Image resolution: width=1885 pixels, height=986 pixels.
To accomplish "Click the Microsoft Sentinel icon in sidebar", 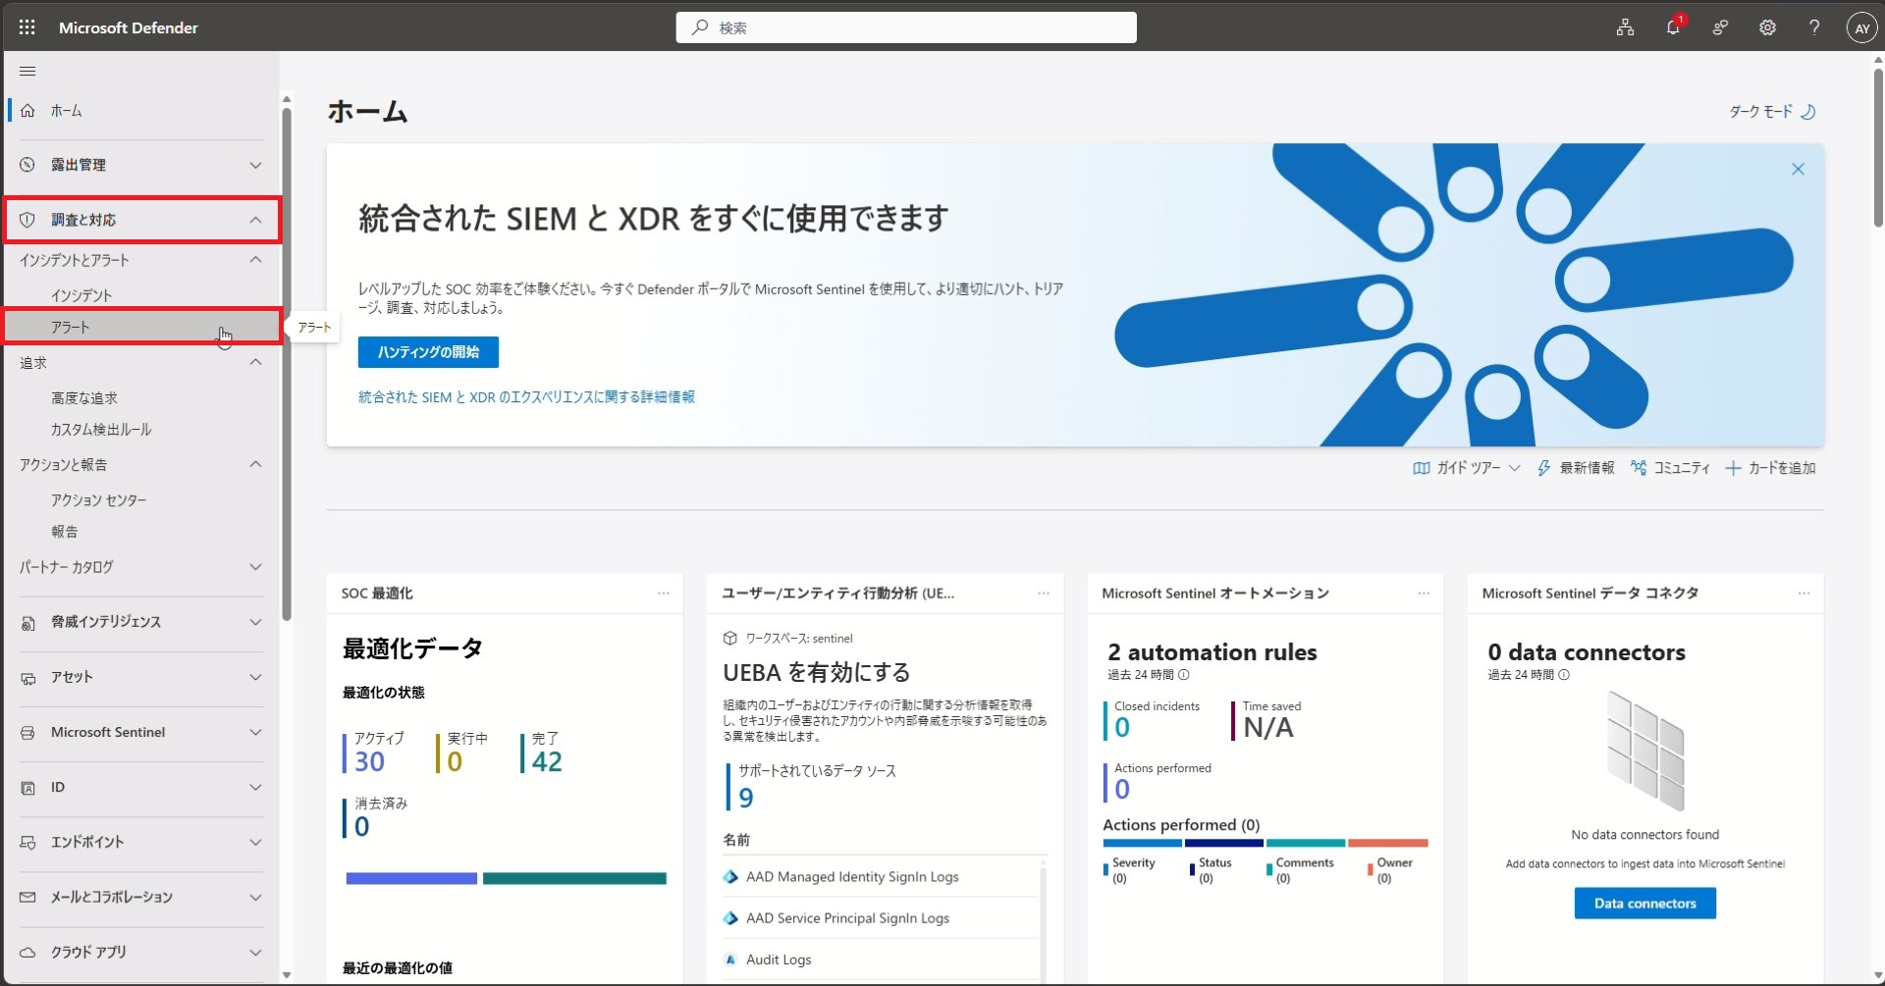I will tap(27, 732).
